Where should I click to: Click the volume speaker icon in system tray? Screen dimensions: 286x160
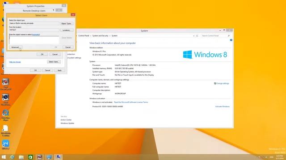click(x=266, y=157)
